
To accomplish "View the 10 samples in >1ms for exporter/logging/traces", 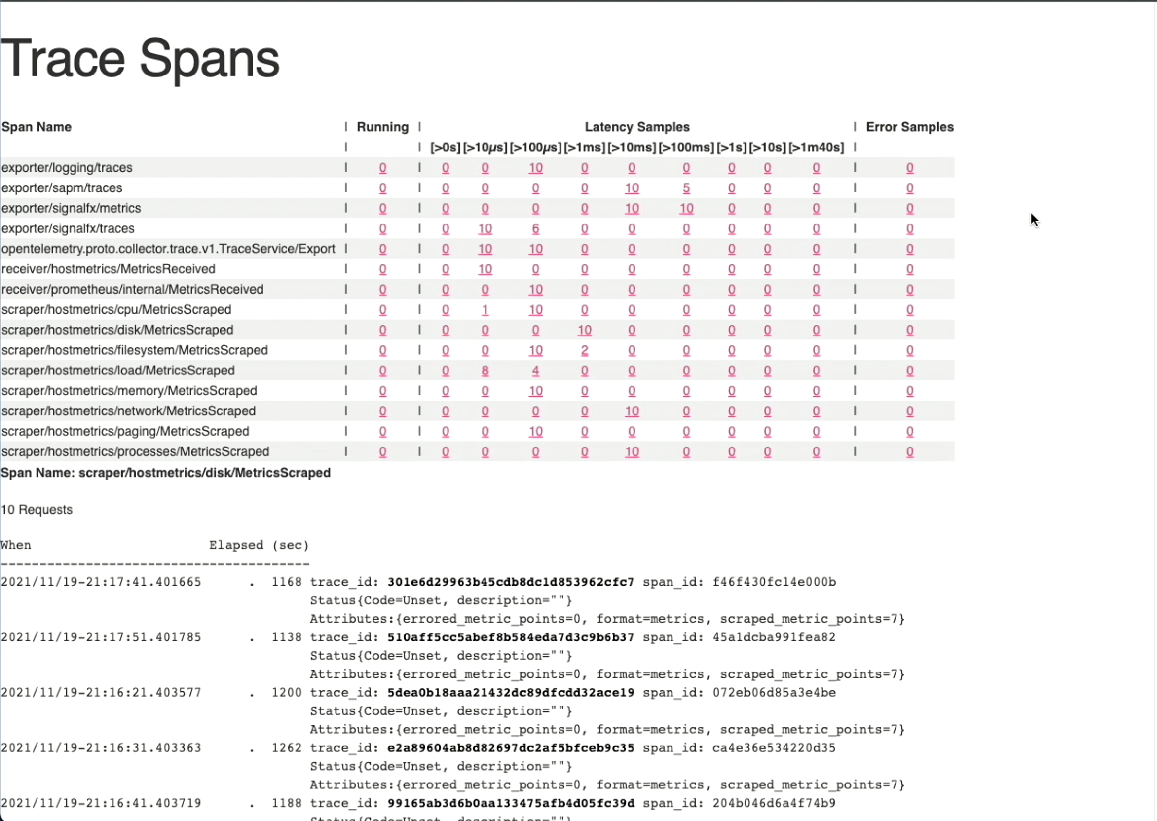I will tap(536, 167).
